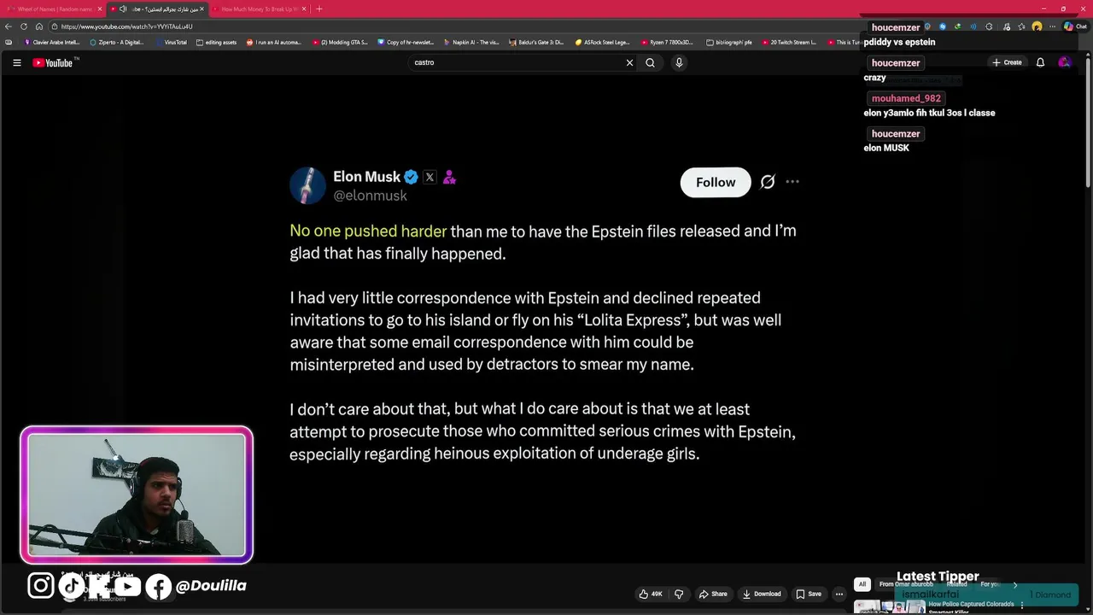Show more filter chips with right chevron
Viewport: 1093px width, 615px height.
click(x=1014, y=584)
